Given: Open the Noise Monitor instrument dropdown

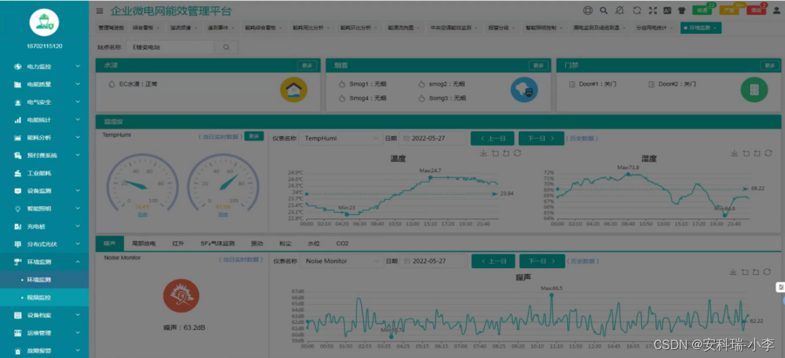Looking at the screenshot, I should 341,261.
